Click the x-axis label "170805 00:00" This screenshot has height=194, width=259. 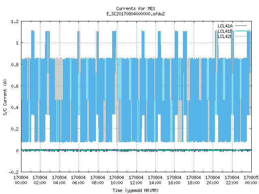tap(251, 180)
